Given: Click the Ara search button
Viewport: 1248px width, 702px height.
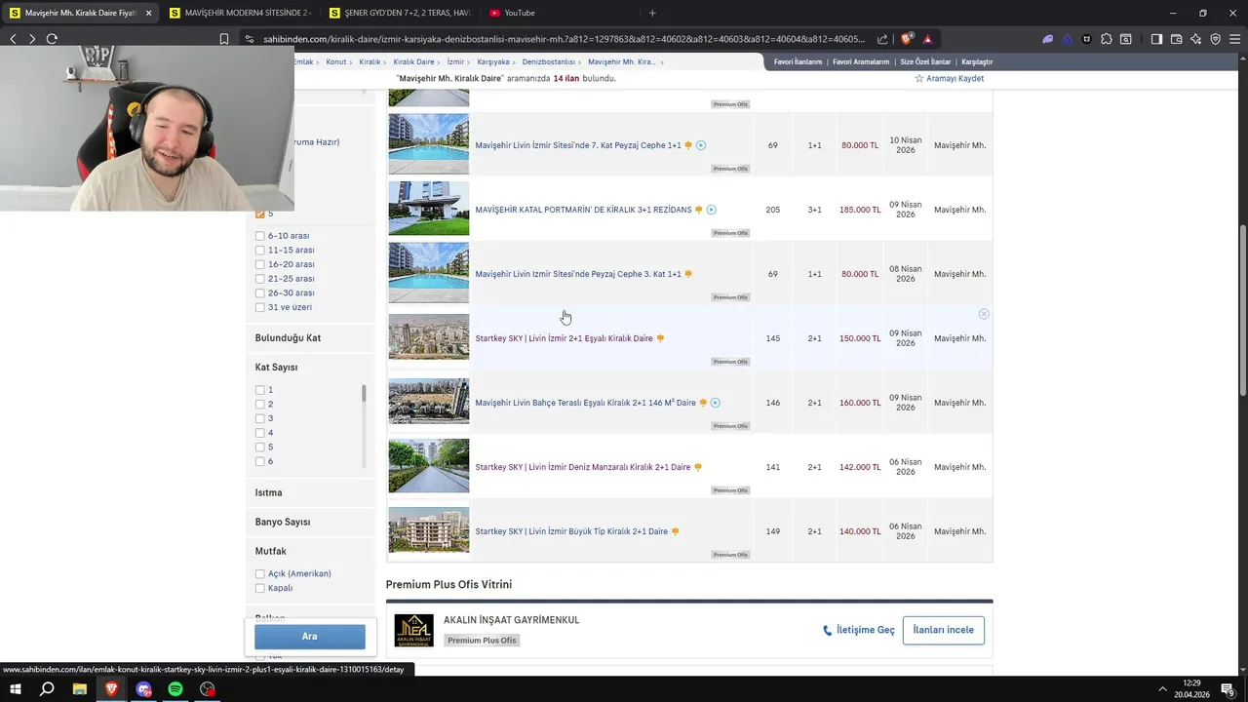Looking at the screenshot, I should click(x=310, y=637).
